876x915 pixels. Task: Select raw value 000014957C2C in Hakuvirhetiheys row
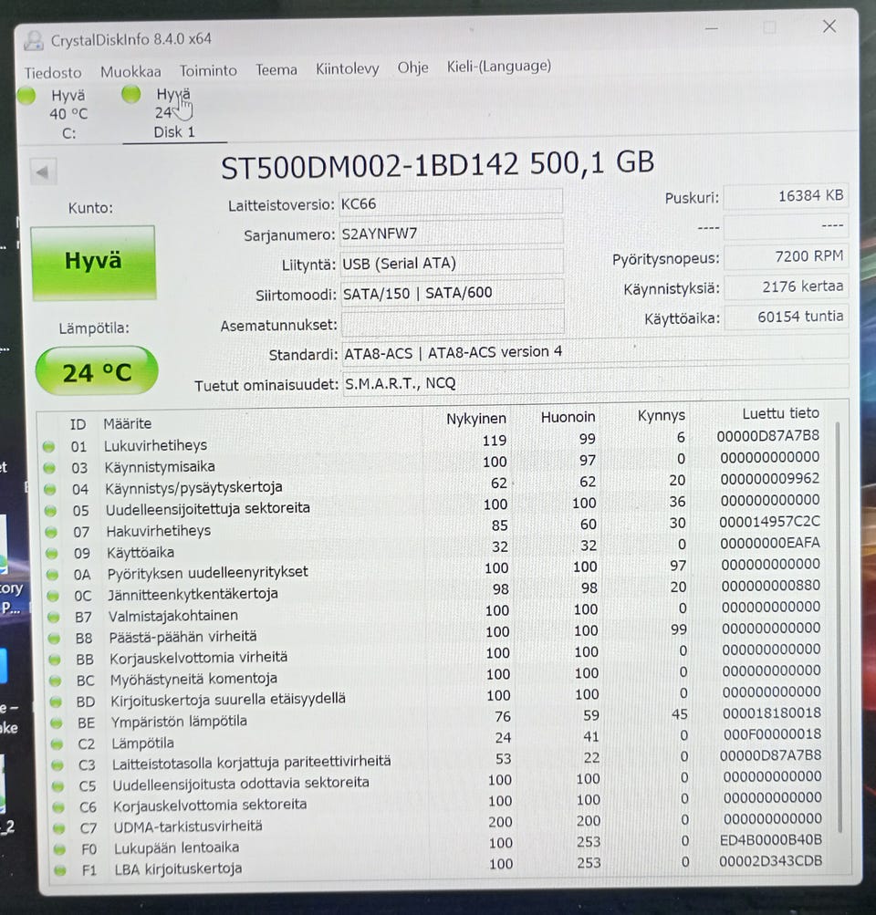coord(770,521)
